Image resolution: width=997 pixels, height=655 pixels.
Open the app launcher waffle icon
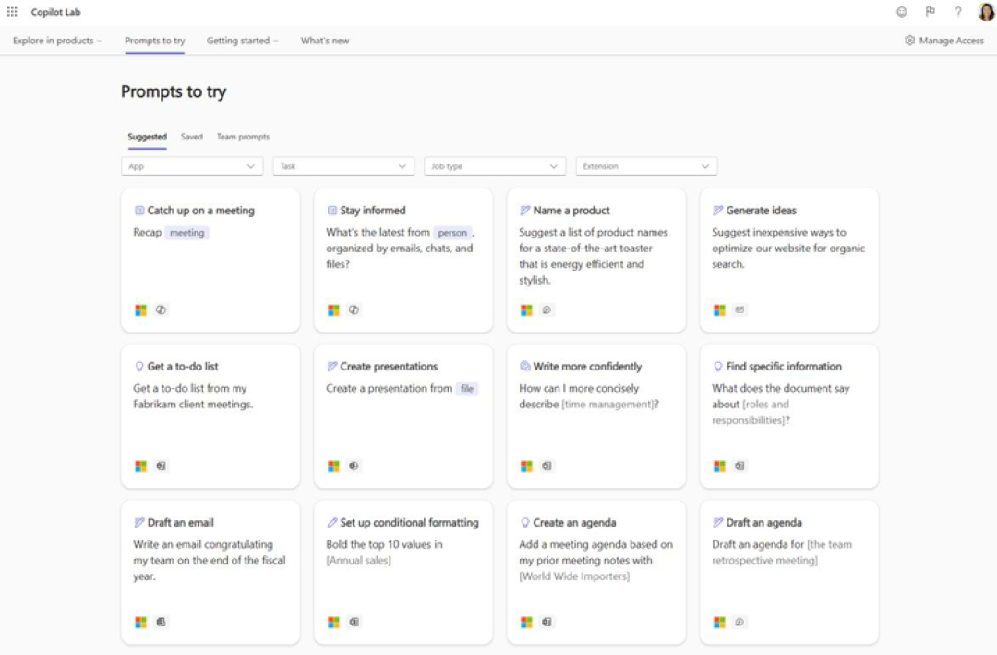(12, 11)
